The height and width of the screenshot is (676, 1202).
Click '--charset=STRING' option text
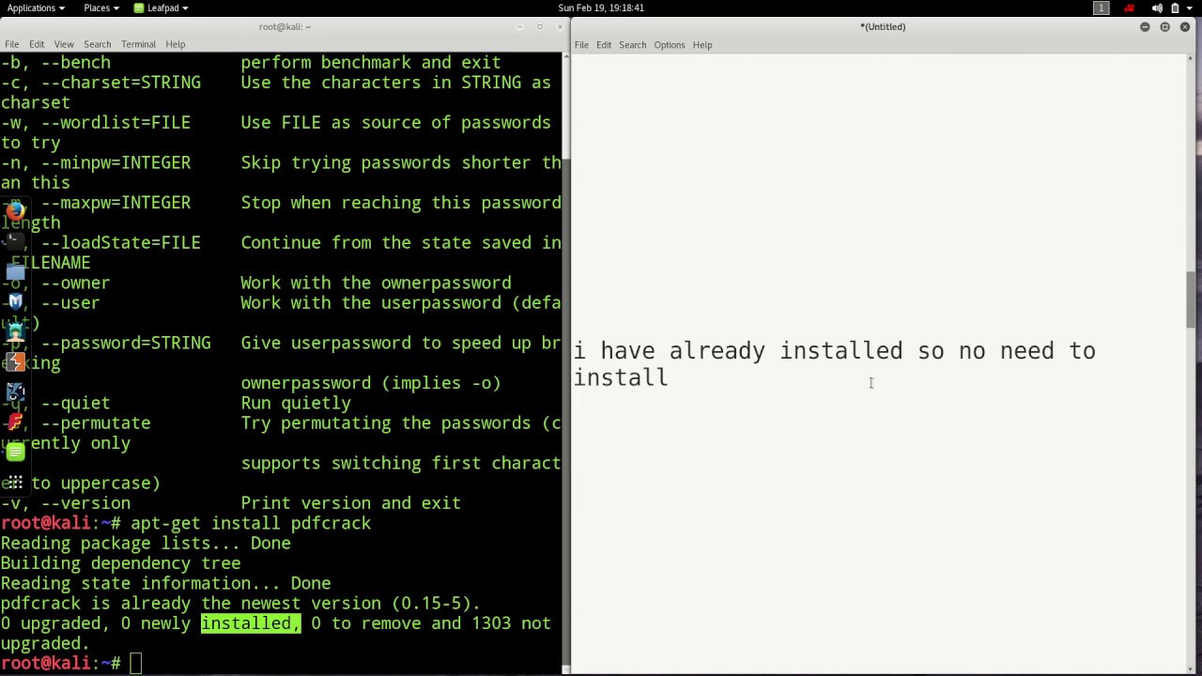(121, 83)
